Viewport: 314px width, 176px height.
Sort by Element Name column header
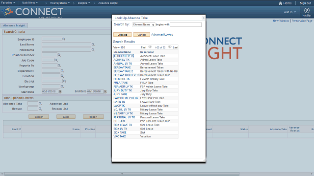(x=122, y=52)
